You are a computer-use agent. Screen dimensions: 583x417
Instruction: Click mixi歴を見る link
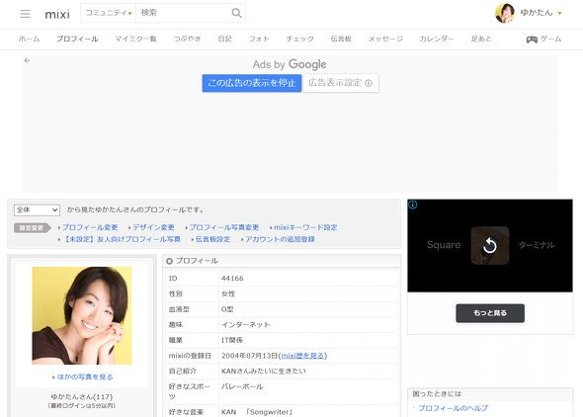(303, 356)
